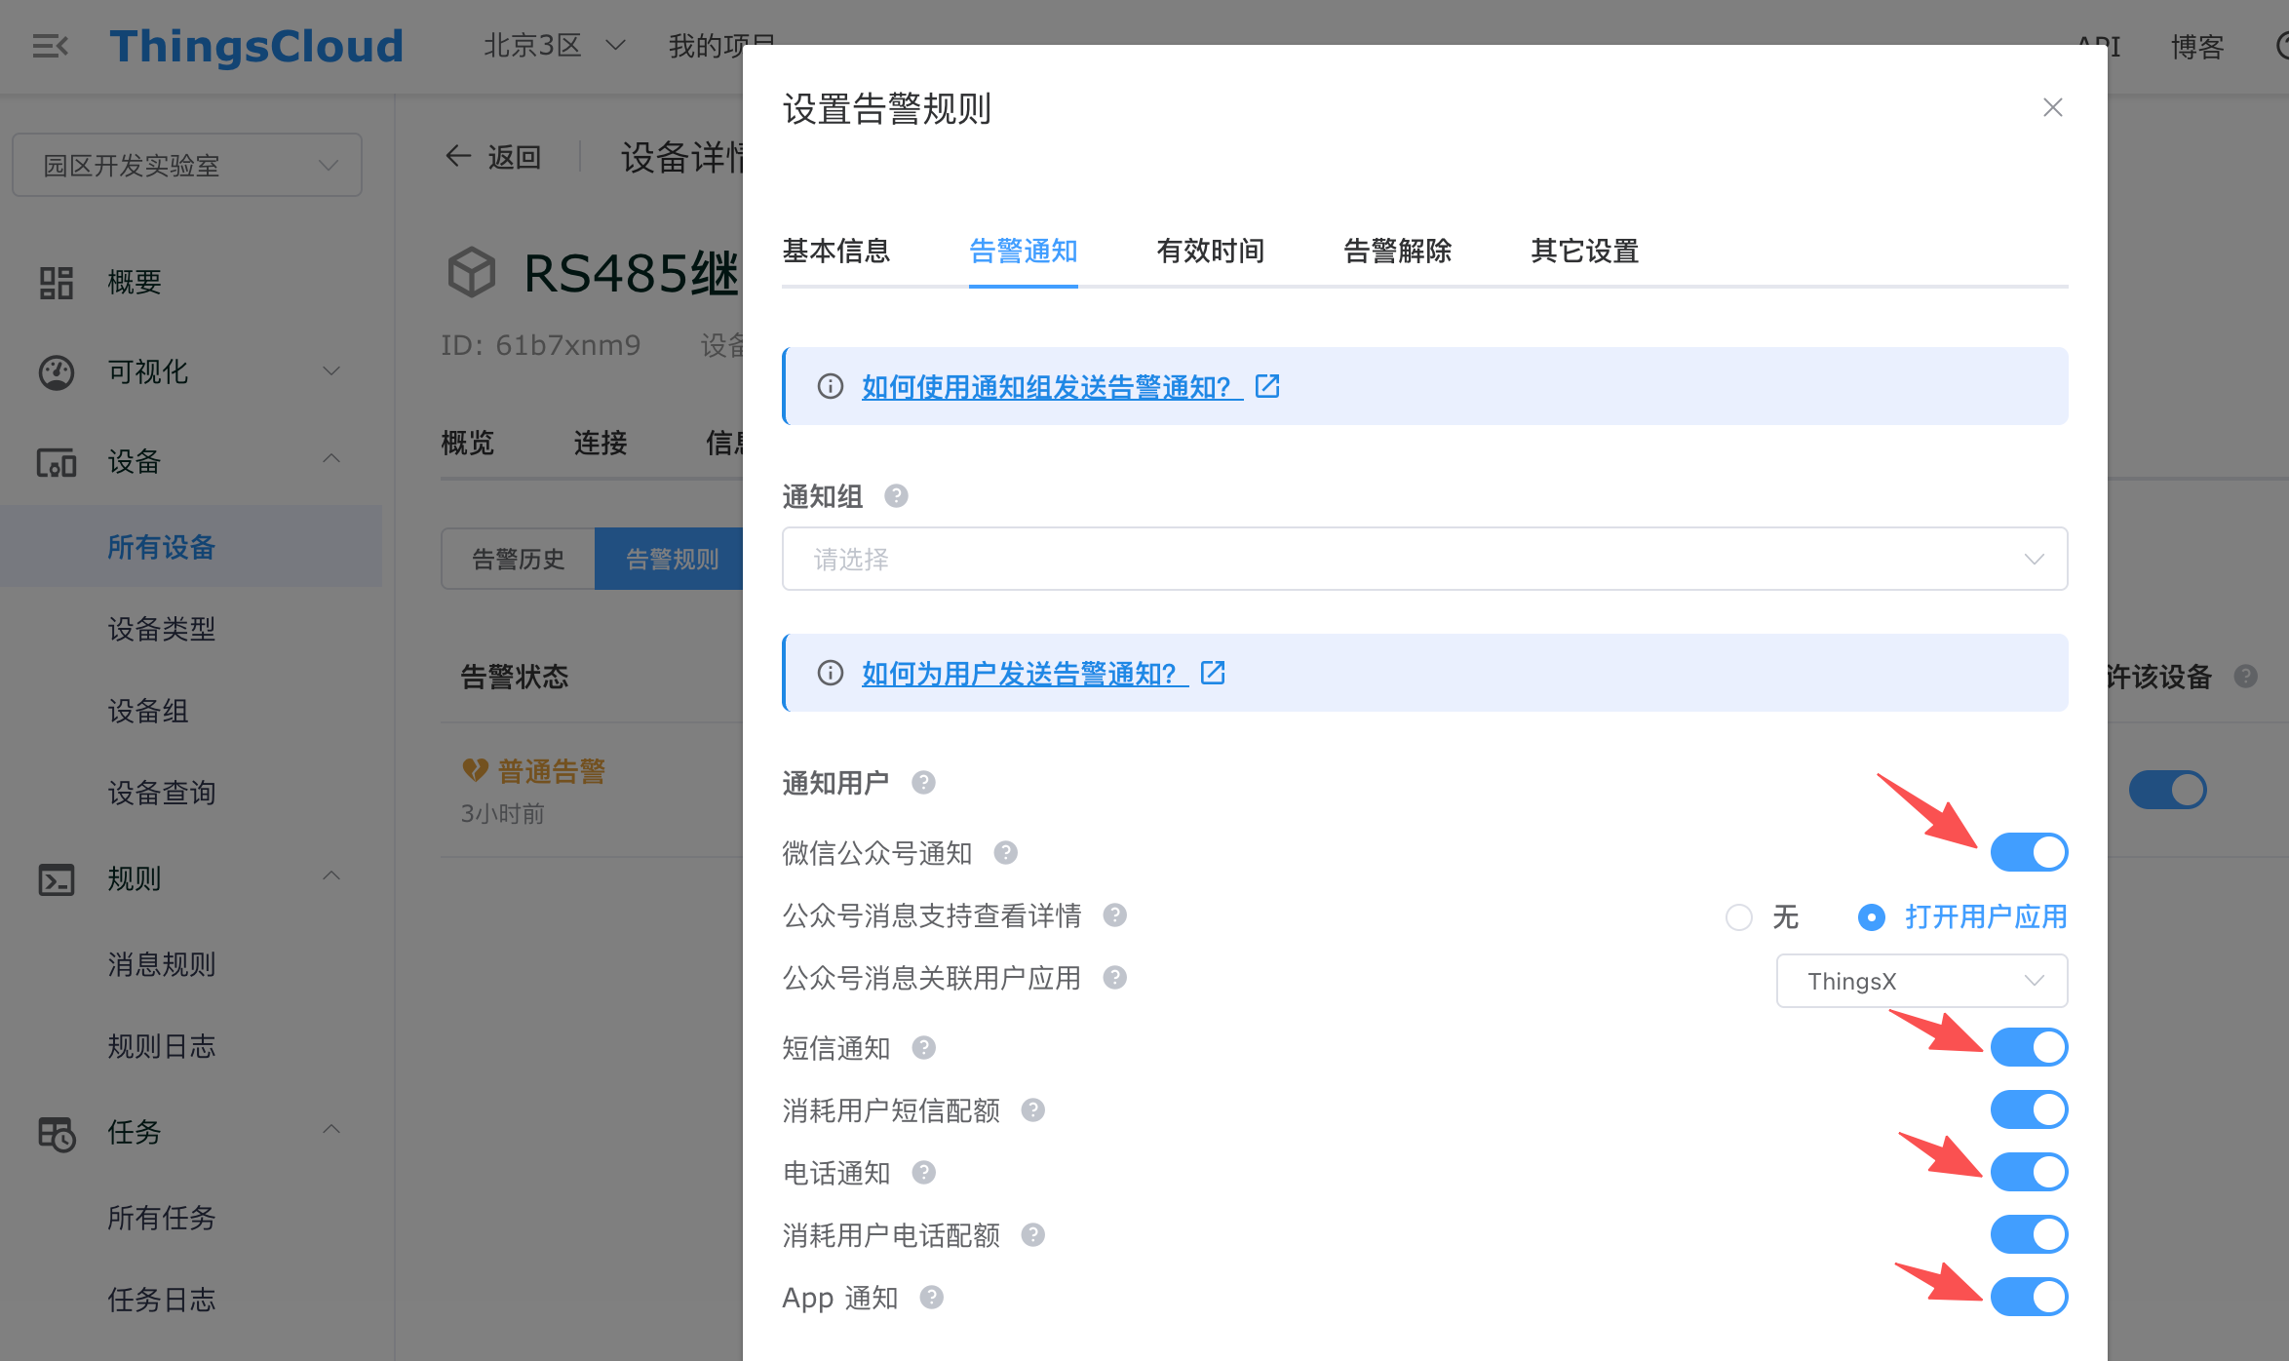Image resolution: width=2289 pixels, height=1361 pixels.
Task: Click the 可视化 gauge icon
Action: coord(57,372)
